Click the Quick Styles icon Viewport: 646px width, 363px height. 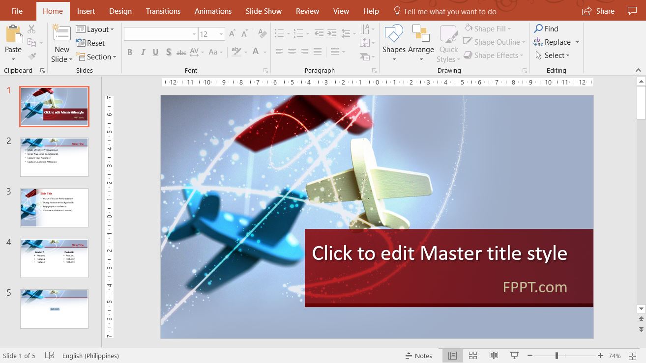click(x=448, y=33)
